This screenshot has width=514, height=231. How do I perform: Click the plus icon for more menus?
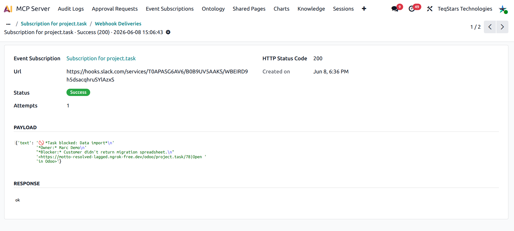pos(364,9)
